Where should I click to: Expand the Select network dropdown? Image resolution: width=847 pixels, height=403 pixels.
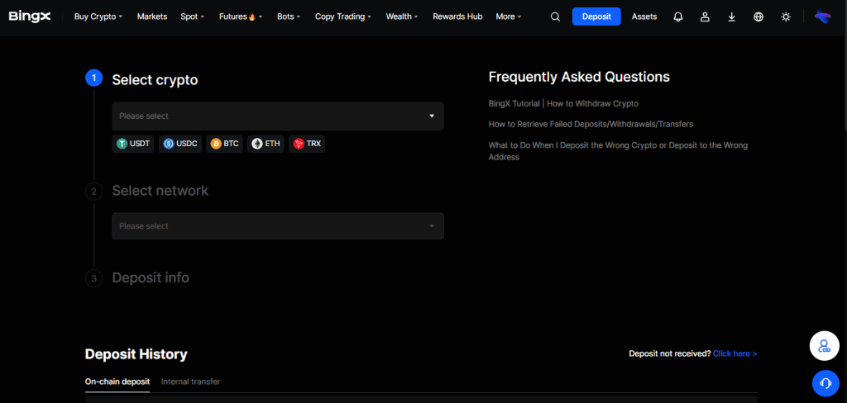tap(278, 226)
